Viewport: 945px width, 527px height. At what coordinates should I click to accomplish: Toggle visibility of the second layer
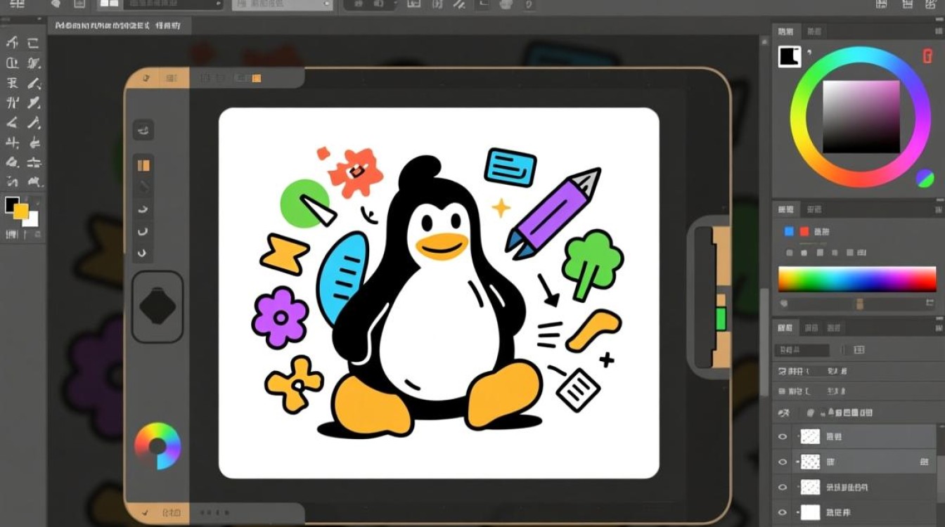[x=783, y=462]
